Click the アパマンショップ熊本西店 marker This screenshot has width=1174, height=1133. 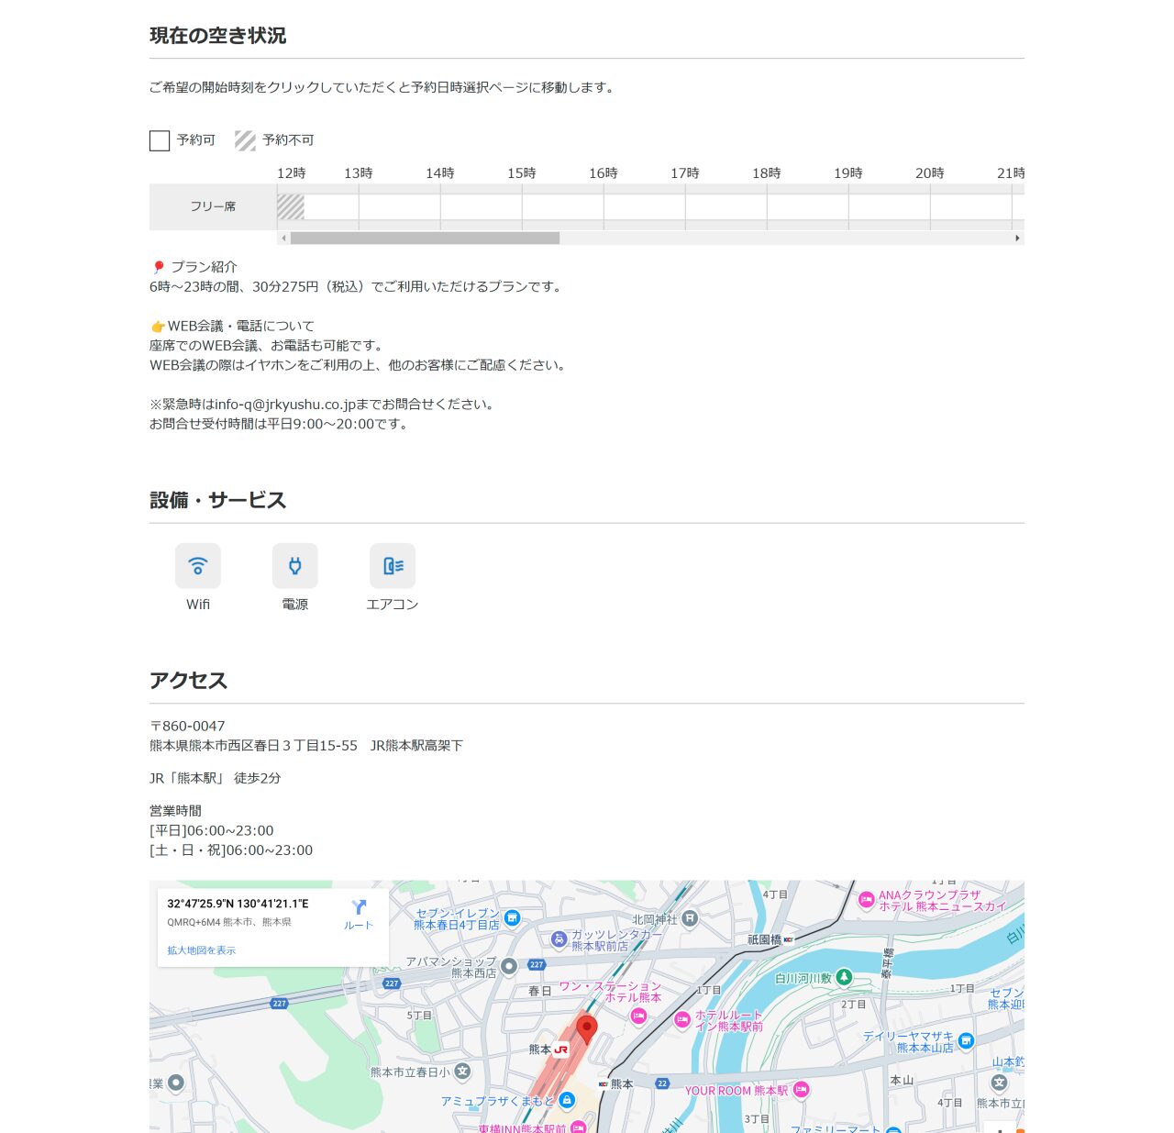pos(509,966)
